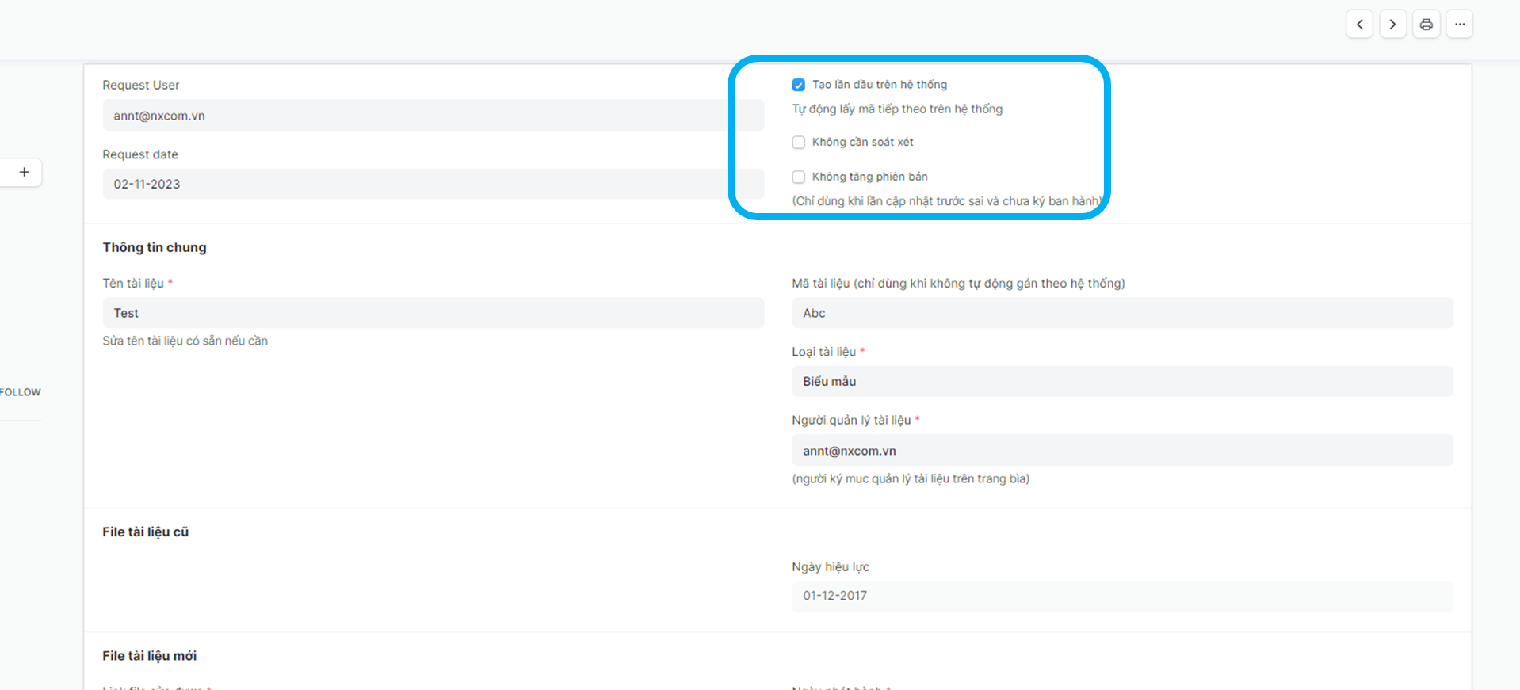Open the 'Người quản lý tài liệu' selector
This screenshot has height=690, width=1520.
(x=1121, y=451)
